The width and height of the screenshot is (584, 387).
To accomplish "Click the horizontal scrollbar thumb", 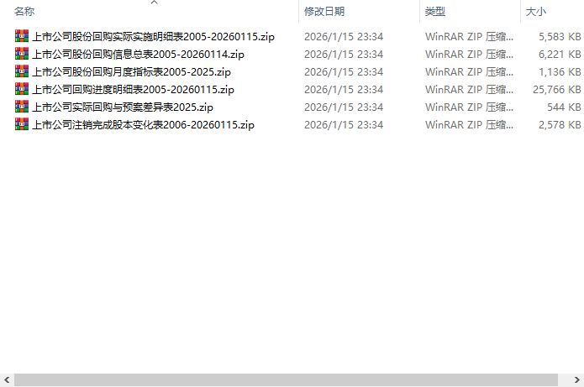I will tap(286, 380).
